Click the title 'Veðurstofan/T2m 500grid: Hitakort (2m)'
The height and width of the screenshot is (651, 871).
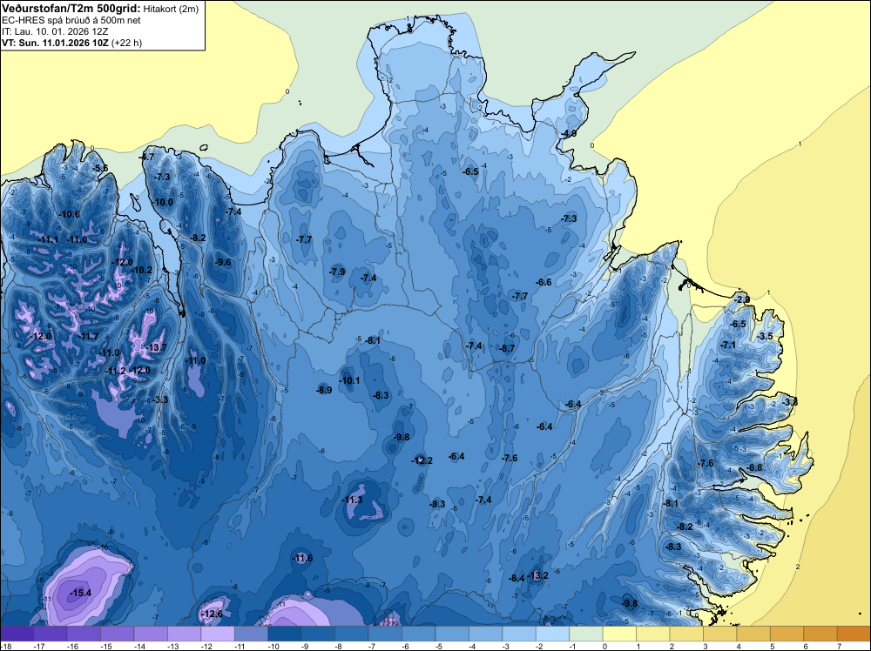click(x=100, y=9)
